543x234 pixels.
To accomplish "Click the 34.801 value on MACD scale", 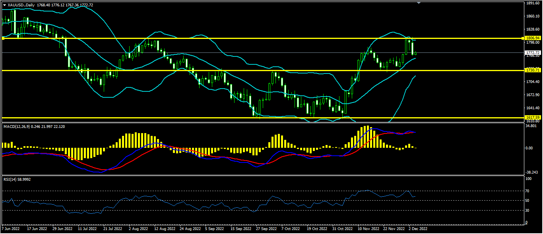I will click(531, 126).
